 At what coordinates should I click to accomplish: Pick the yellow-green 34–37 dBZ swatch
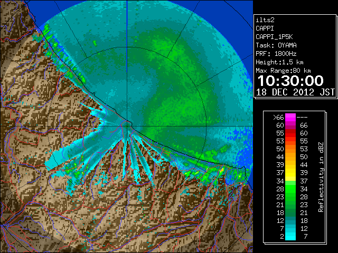click(290, 181)
